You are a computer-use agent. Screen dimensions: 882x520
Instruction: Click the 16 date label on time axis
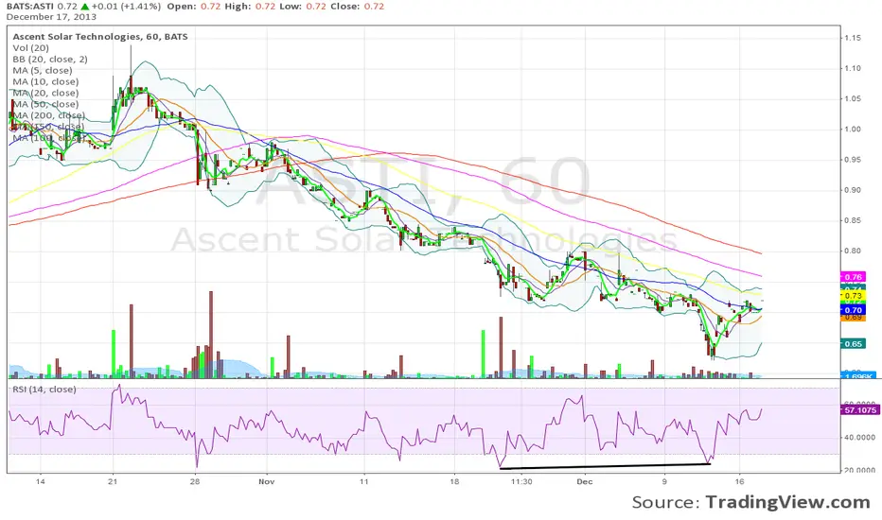[740, 481]
